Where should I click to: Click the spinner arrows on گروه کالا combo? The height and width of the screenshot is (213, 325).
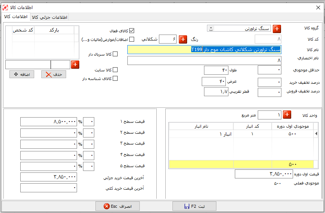tap(211, 29)
